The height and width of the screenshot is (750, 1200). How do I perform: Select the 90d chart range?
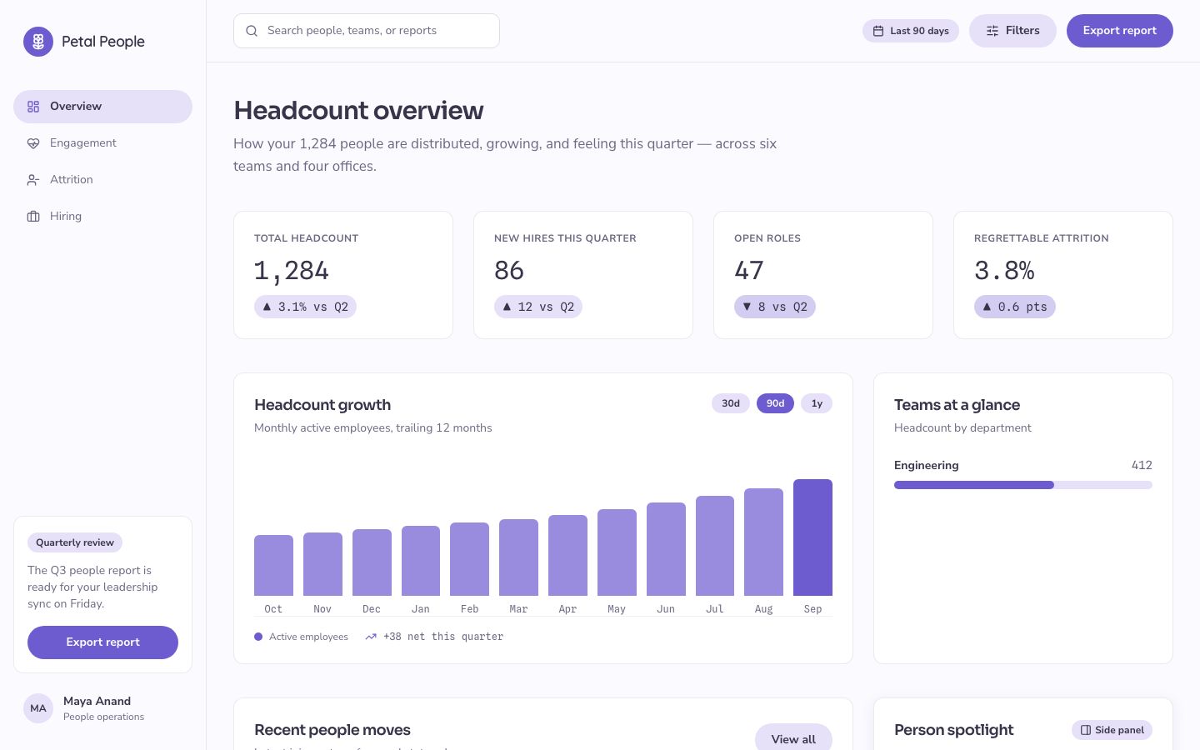[776, 403]
